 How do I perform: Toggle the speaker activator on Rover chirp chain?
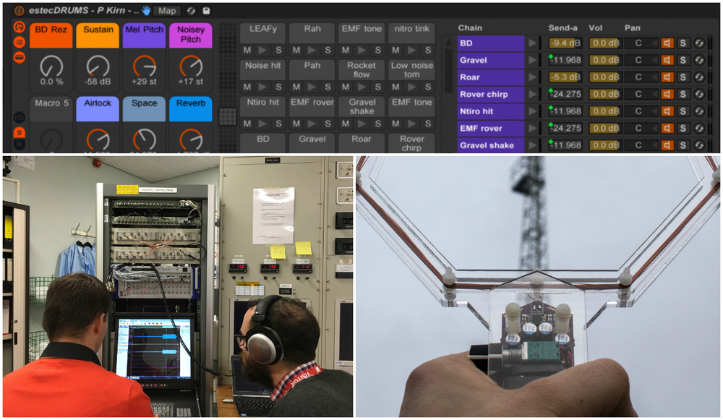pos(667,94)
